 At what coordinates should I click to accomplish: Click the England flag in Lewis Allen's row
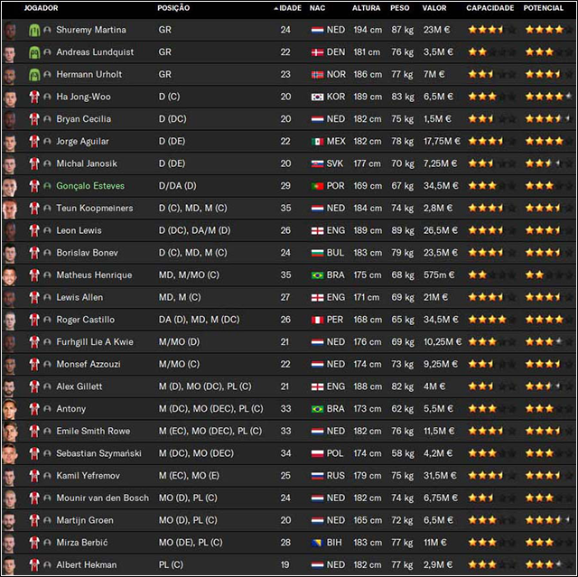pos(317,298)
